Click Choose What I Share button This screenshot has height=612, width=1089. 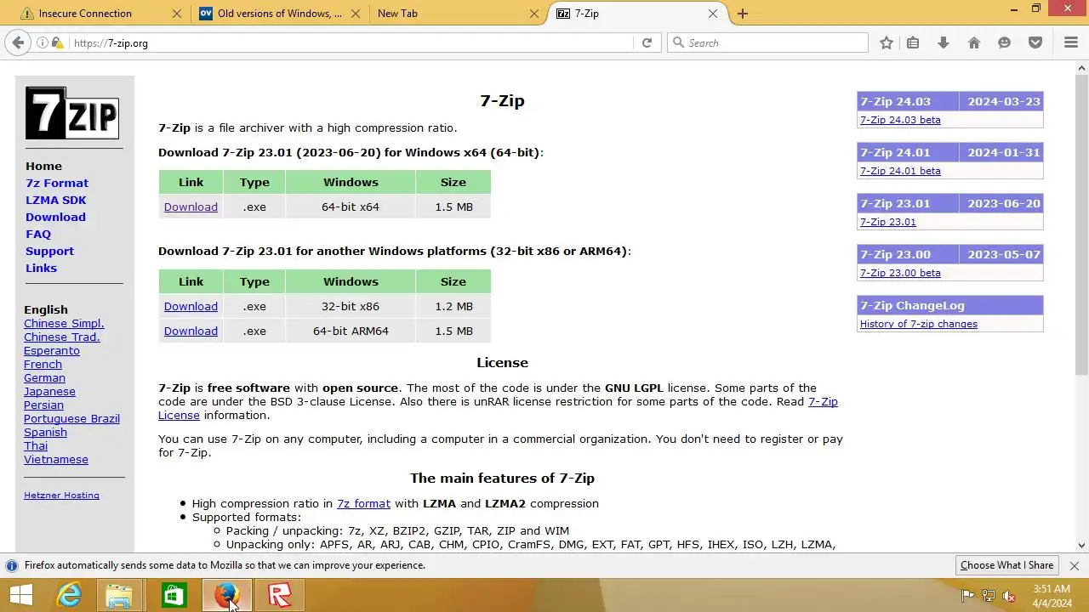point(1006,565)
